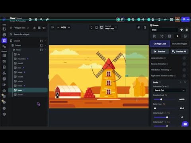191x143 pixels.
Task: Open the chat support bubble button
Action: (x=185, y=124)
